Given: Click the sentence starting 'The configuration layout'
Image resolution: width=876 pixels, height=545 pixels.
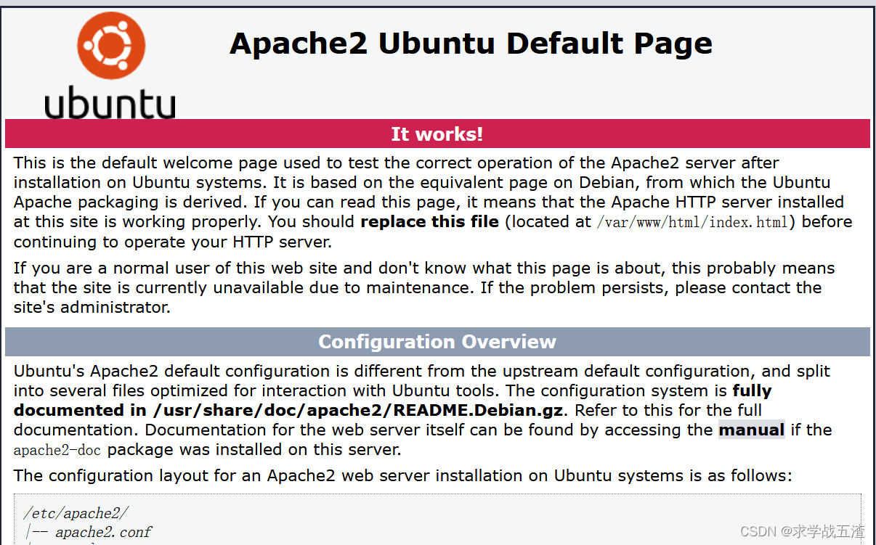Looking at the screenshot, I should click(402, 476).
